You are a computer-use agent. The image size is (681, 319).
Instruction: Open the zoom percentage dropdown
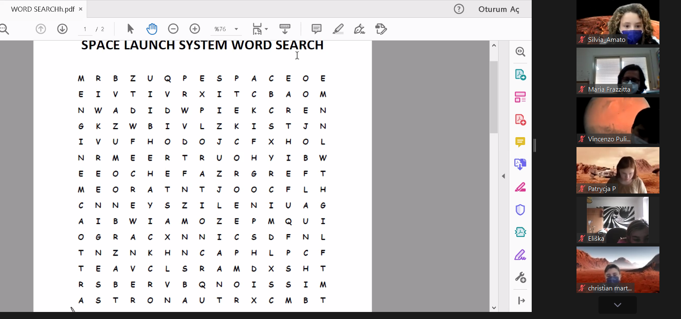(x=236, y=29)
